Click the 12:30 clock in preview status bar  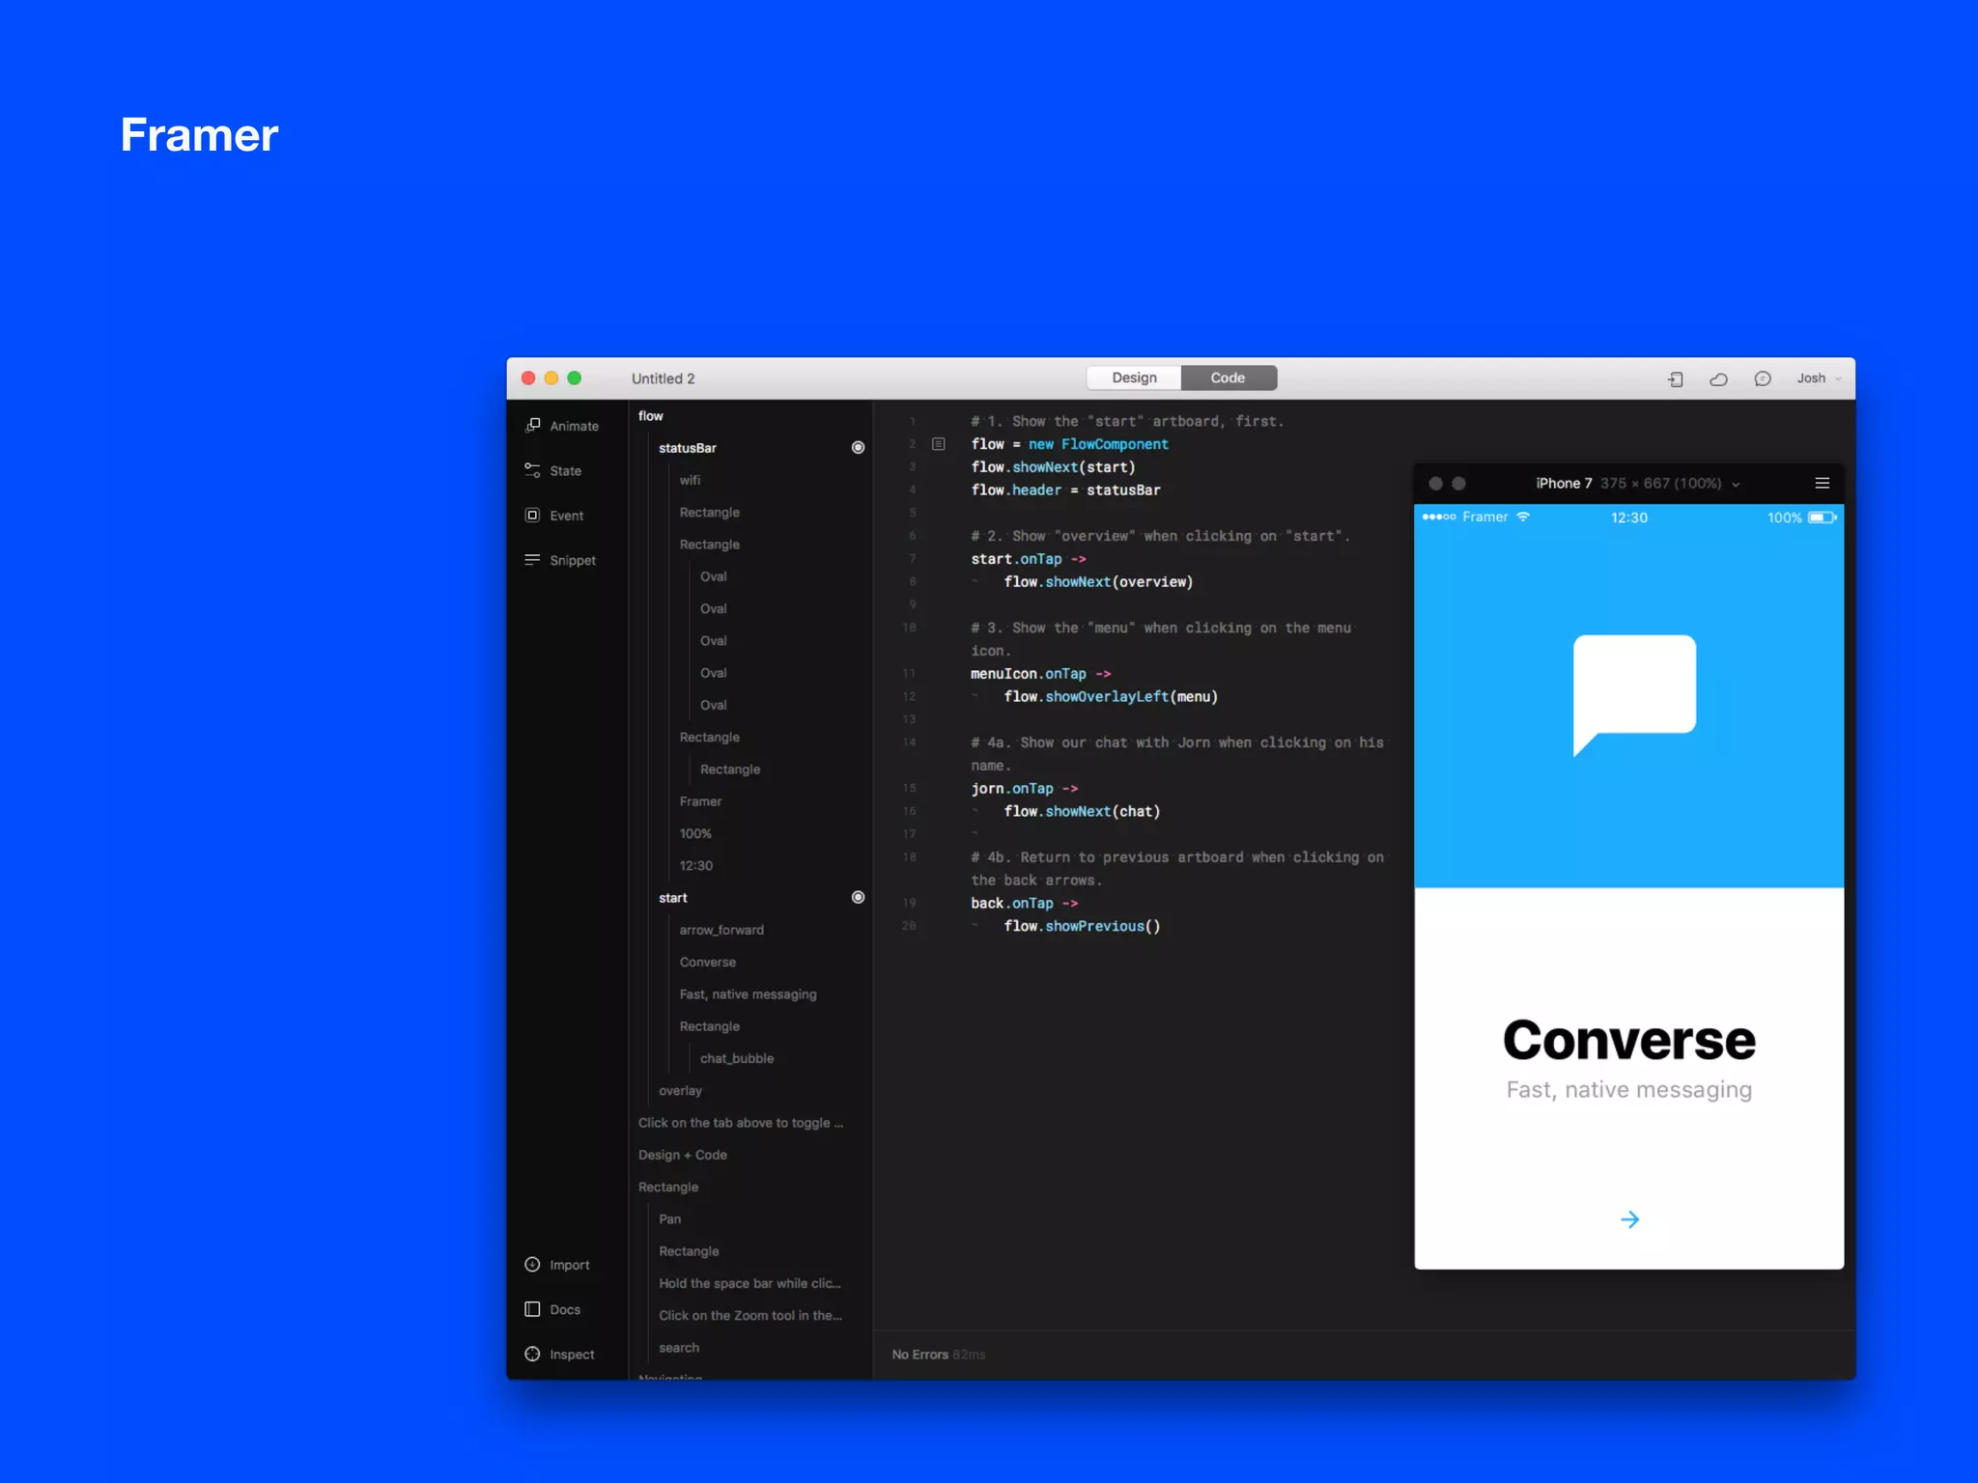point(1629,518)
